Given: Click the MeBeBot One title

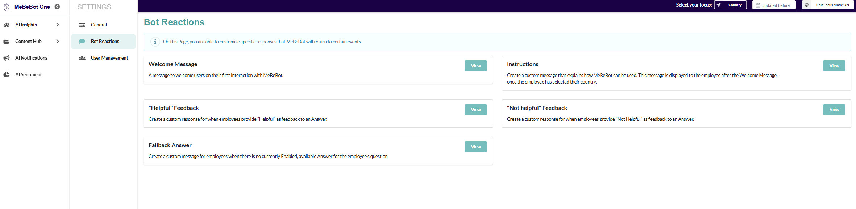Looking at the screenshot, I should pos(32,7).
